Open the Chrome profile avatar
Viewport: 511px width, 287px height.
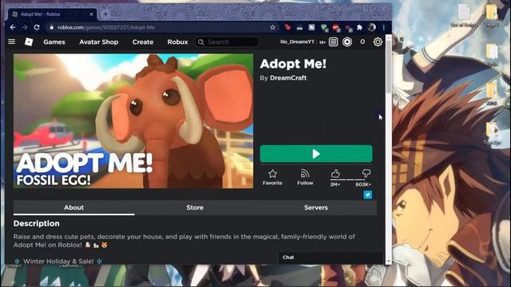point(372,28)
